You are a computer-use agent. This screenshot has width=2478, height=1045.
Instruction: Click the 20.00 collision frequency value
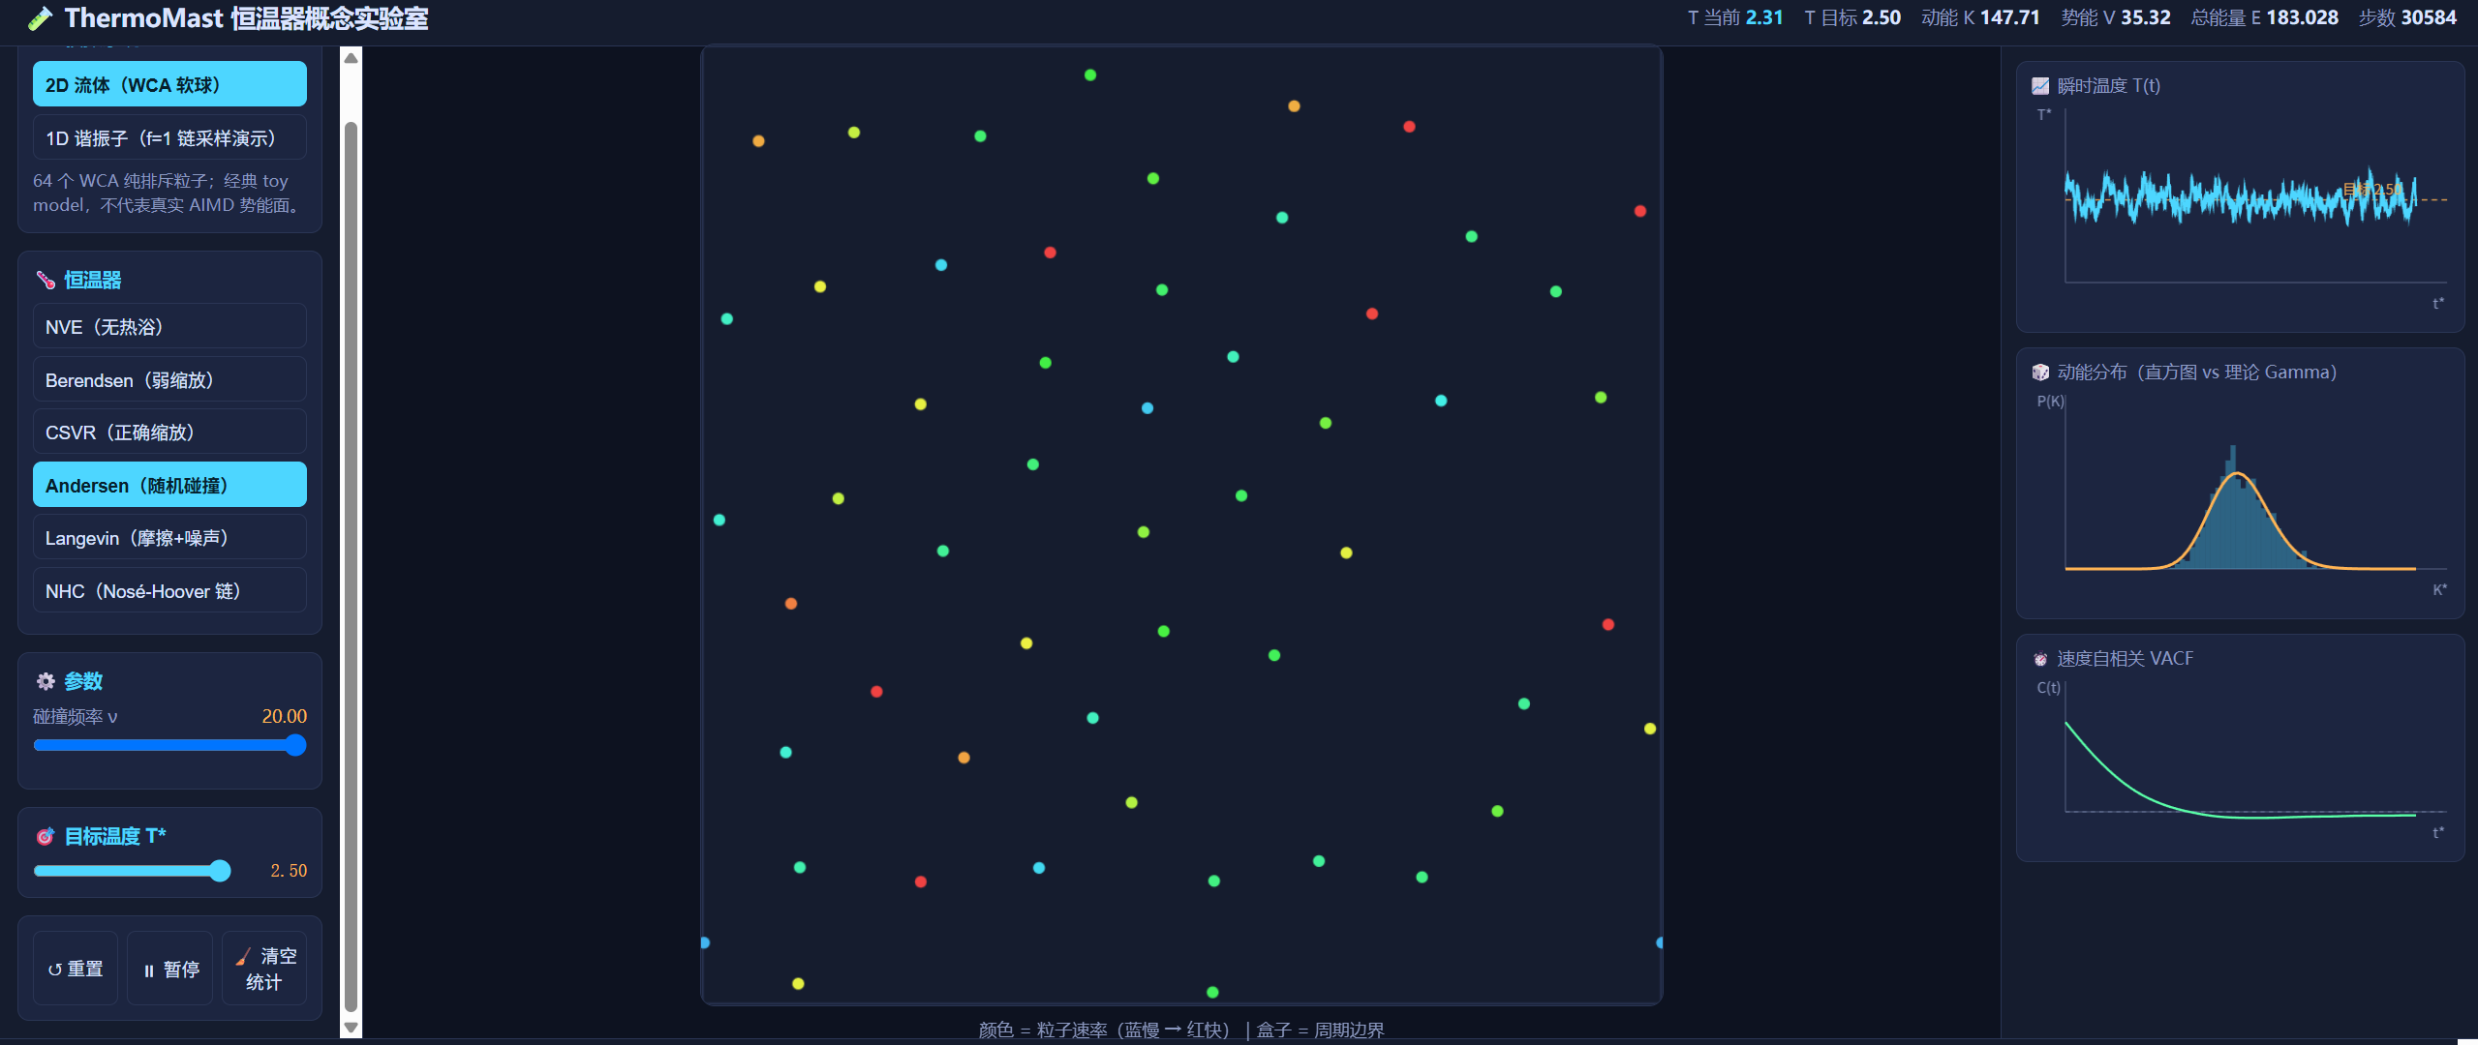[284, 716]
